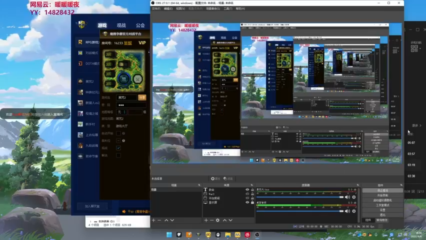Open source properties gear in Sources panel

pyautogui.click(x=218, y=220)
